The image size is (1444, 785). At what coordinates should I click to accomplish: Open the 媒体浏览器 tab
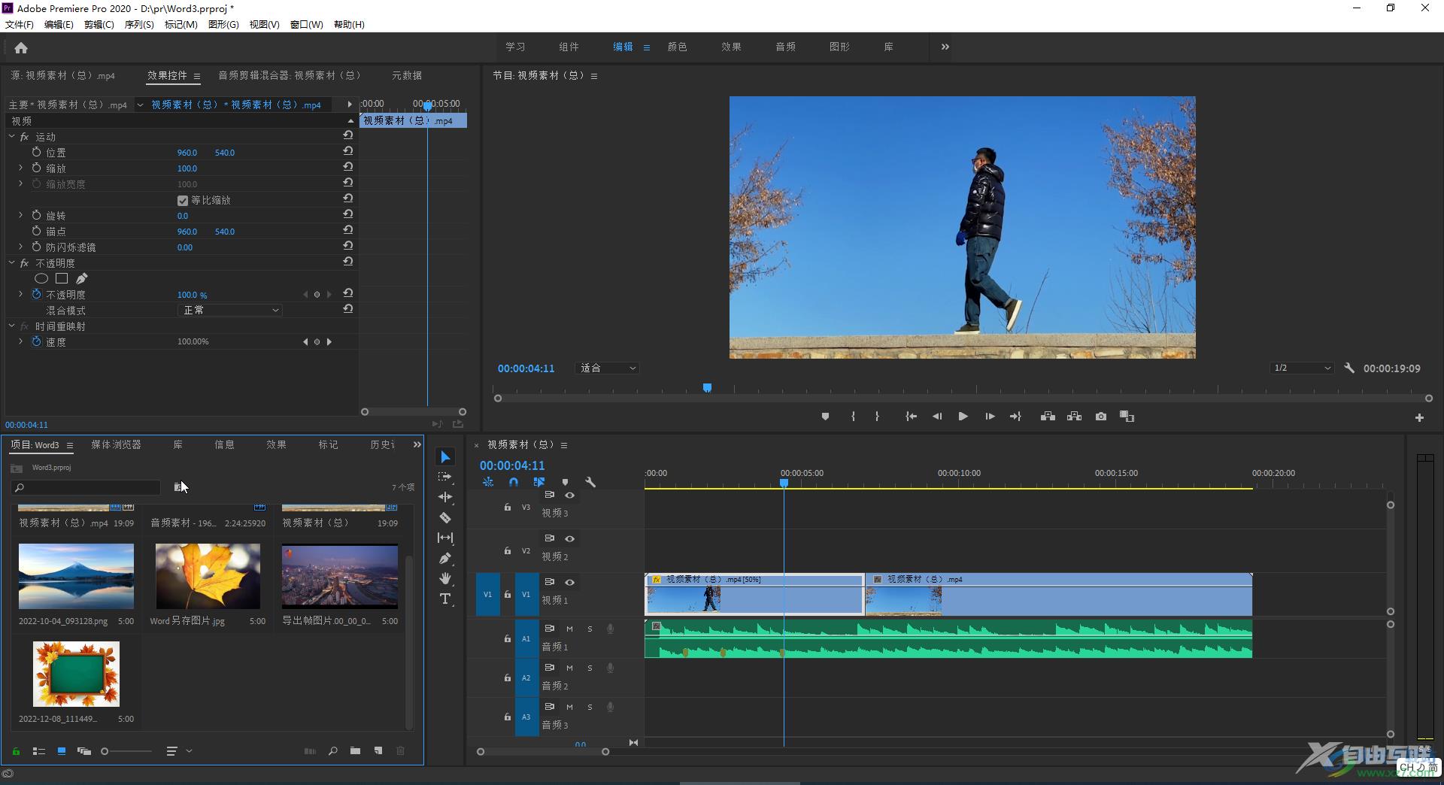(x=117, y=444)
